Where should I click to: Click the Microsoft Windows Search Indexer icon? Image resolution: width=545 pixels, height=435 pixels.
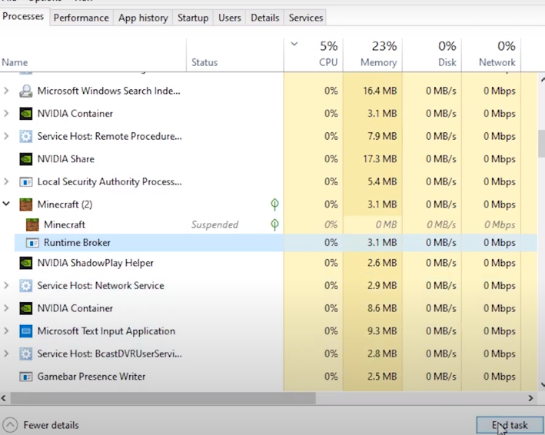coord(25,91)
